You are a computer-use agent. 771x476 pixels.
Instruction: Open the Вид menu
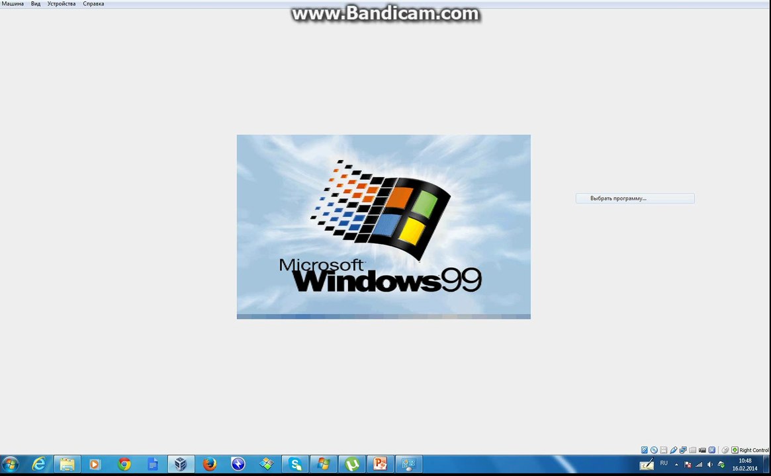[35, 3]
